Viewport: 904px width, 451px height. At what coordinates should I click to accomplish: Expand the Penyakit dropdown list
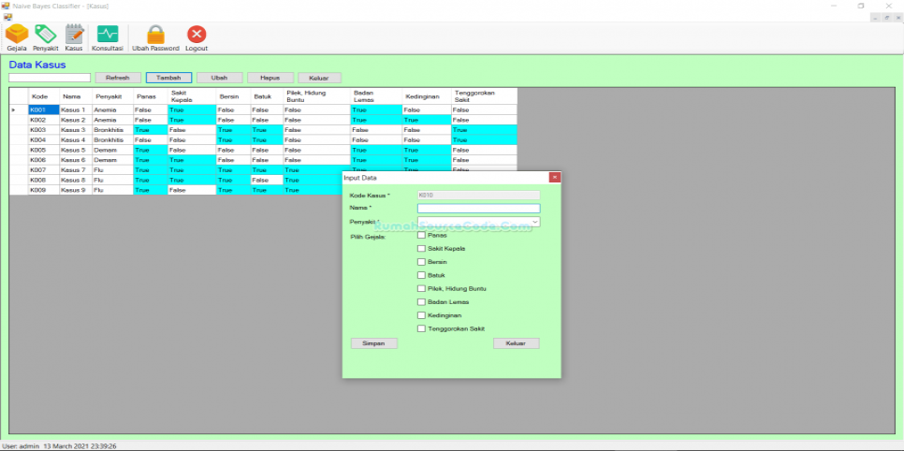[x=535, y=222]
